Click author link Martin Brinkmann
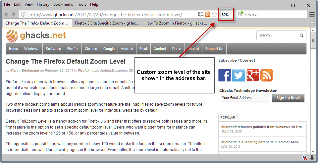The width and height of the screenshot is (318, 163). (25, 71)
